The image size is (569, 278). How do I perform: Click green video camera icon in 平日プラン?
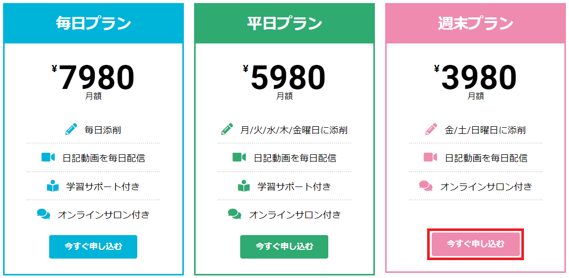(x=239, y=157)
